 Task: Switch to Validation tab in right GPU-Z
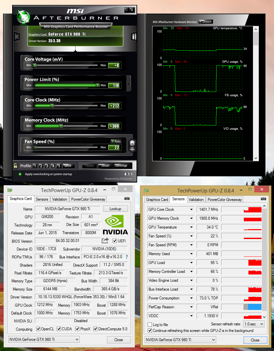tap(196, 199)
